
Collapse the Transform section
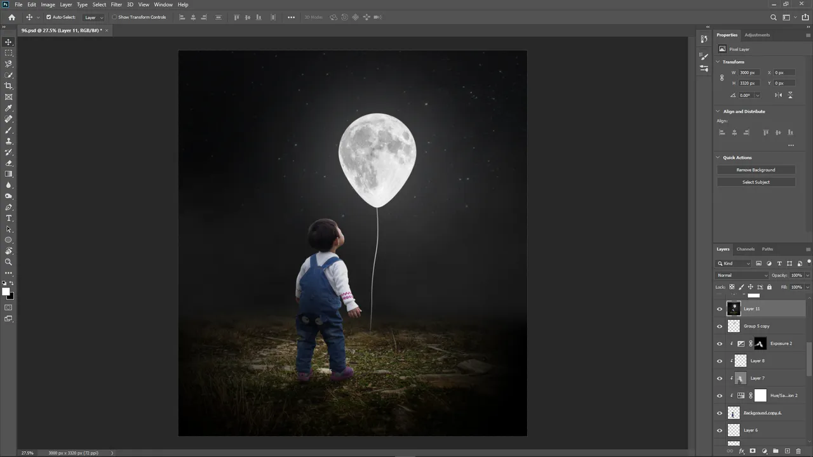718,62
